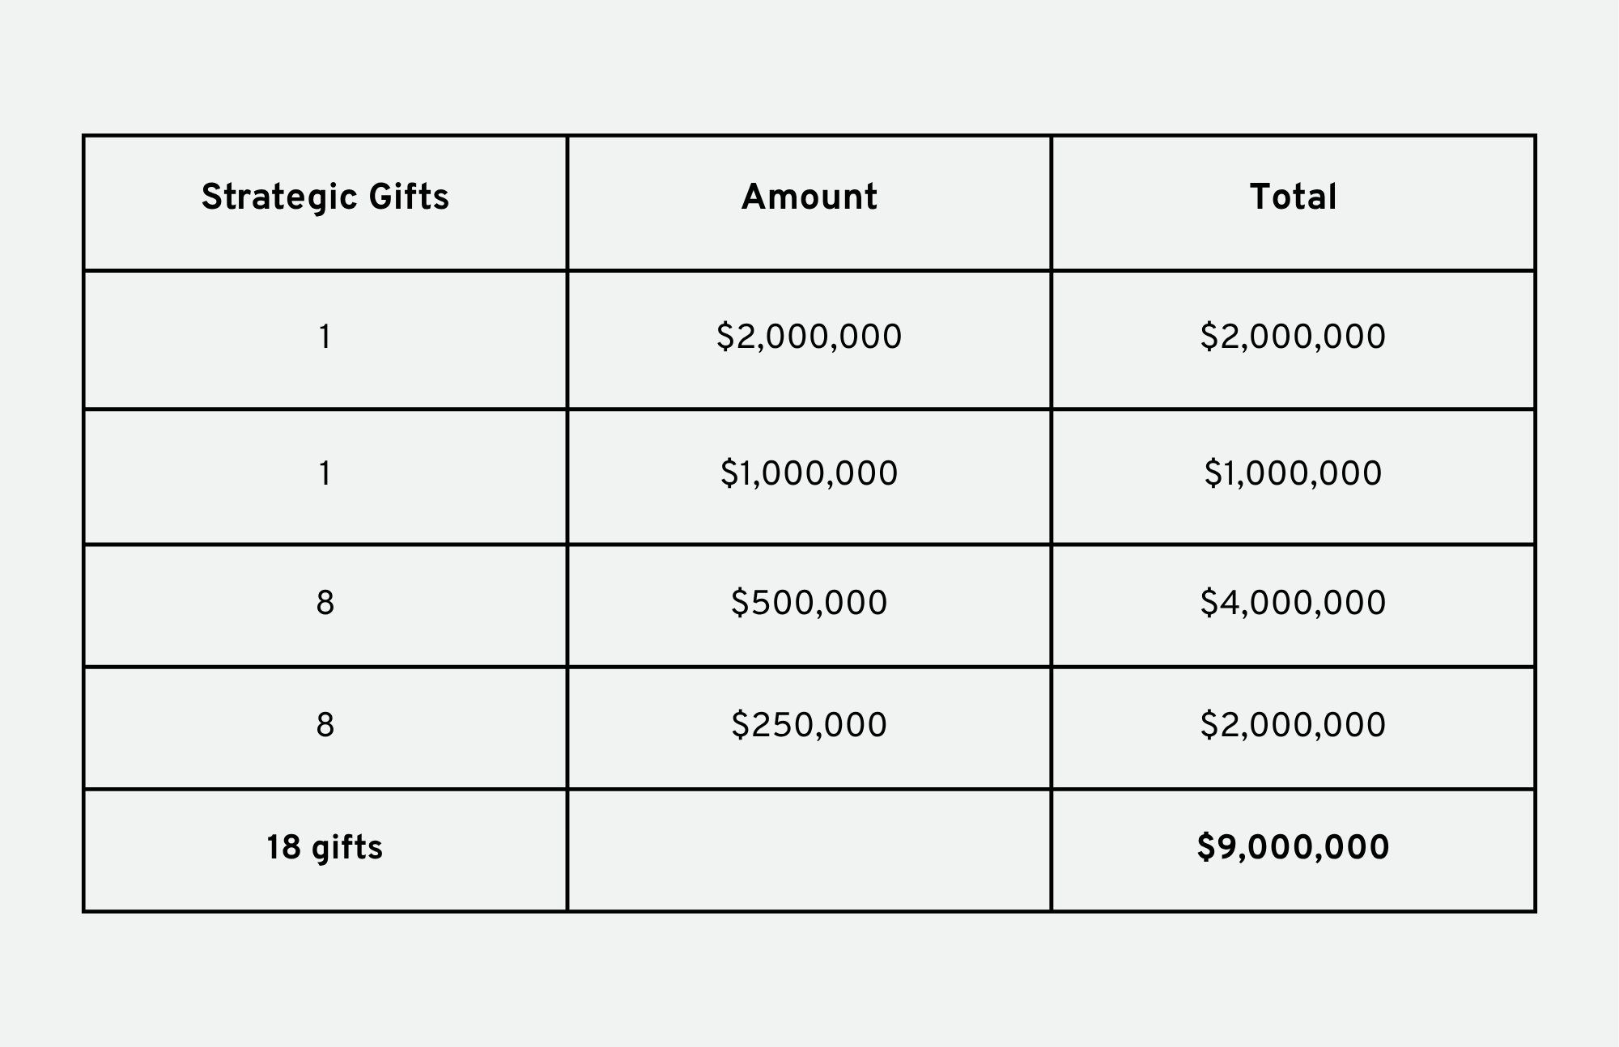Select the total cell in the first data row
Image resolution: width=1619 pixels, height=1047 pixels.
1294,340
